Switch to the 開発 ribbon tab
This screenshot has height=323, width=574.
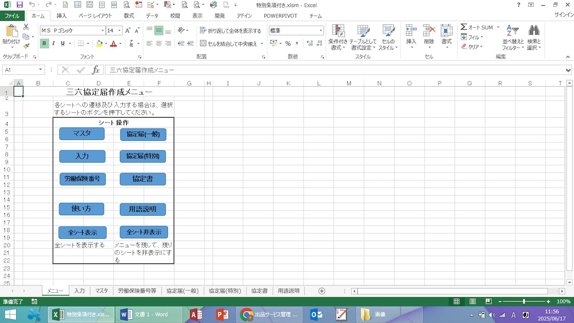[220, 16]
